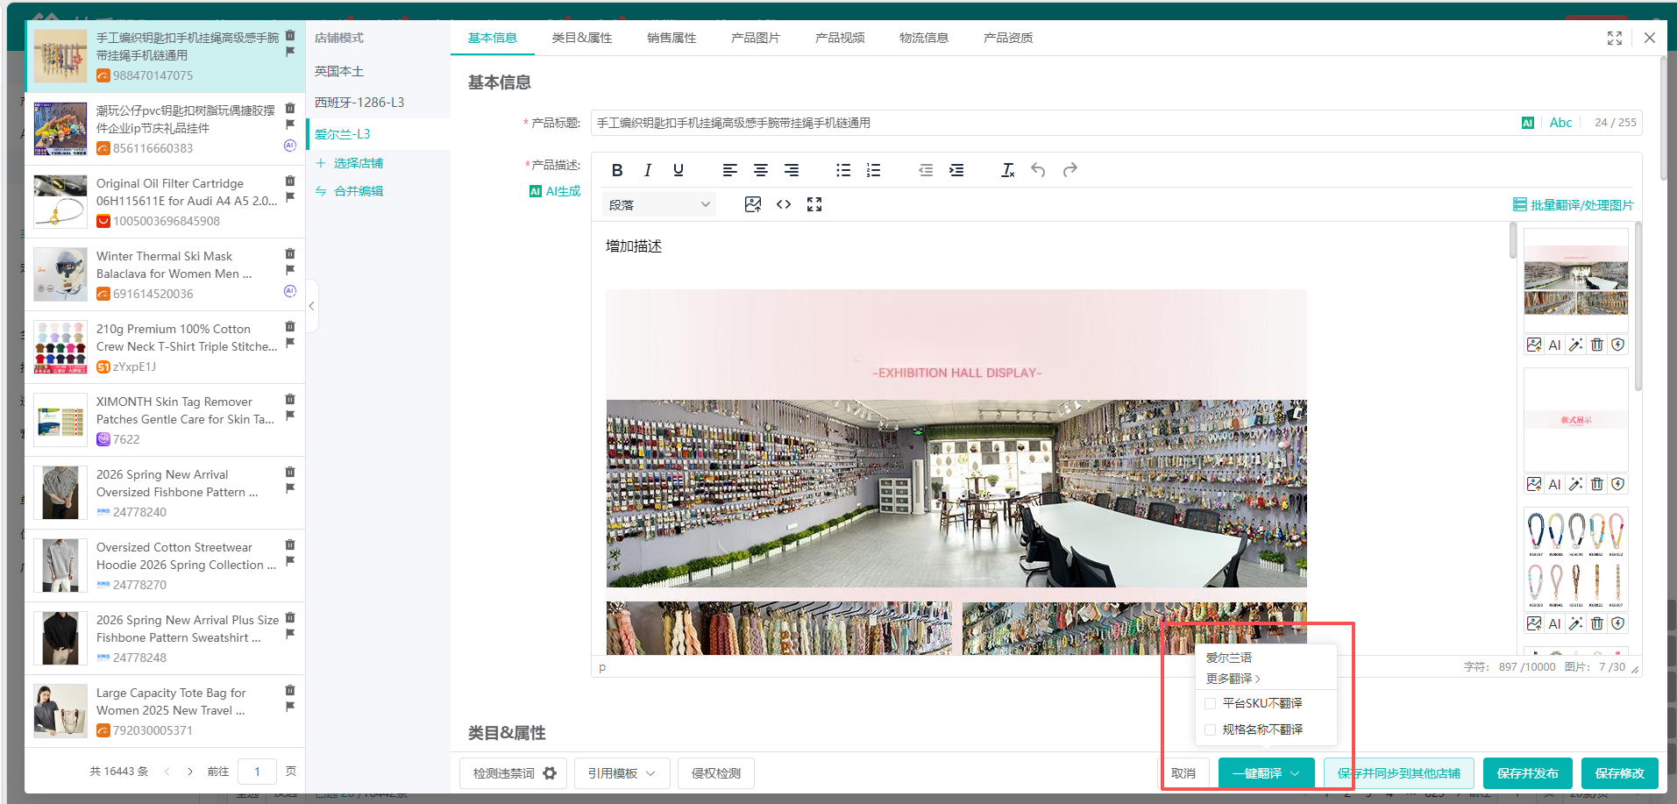Screen dimensions: 1677x804
Task: Open the '销售属性' tab
Action: coord(672,38)
